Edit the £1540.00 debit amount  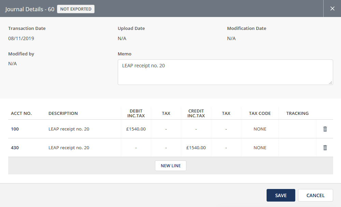click(136, 129)
